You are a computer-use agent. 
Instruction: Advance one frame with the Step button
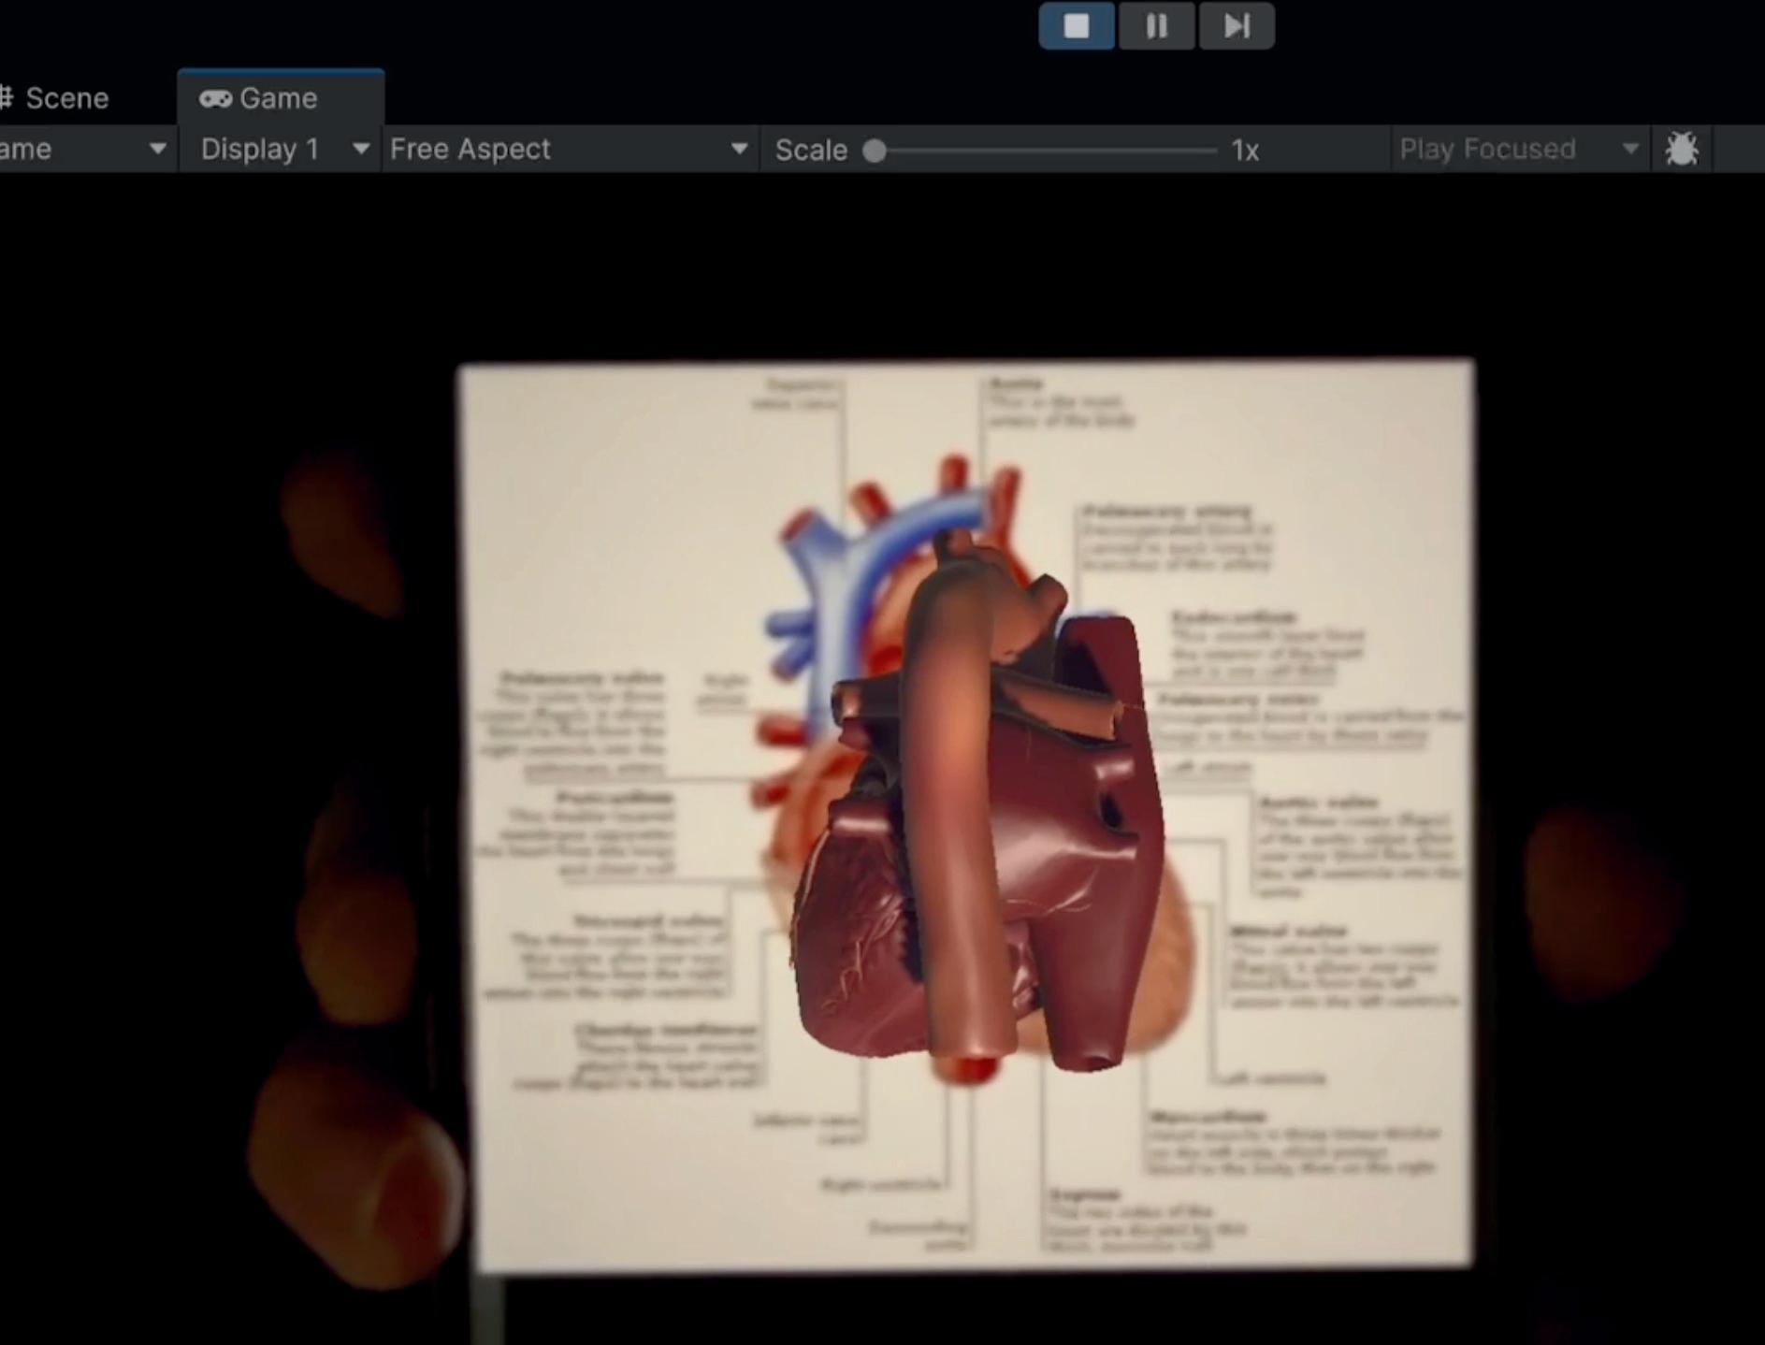[x=1237, y=25]
